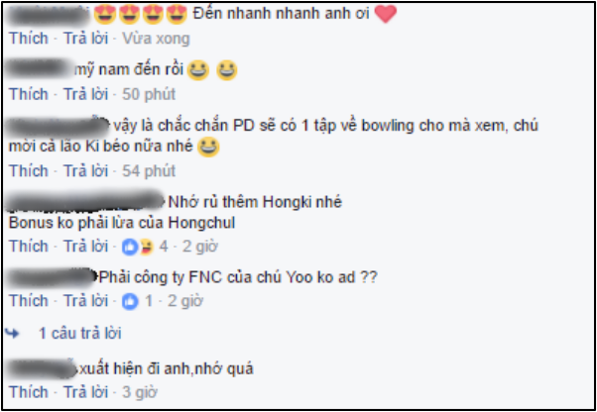This screenshot has height=412, width=597.
Task: Click the red heart emoji in the first comment
Action: 386,15
